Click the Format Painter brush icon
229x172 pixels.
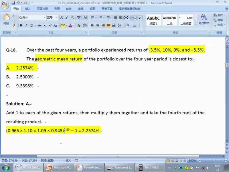coord(13,25)
